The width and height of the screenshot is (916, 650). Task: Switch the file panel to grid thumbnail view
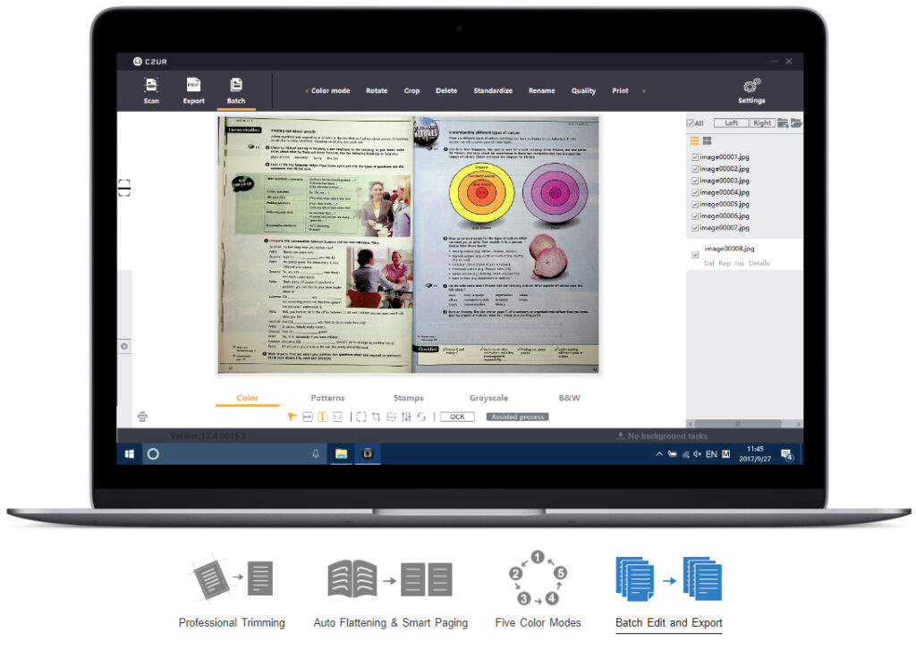(707, 140)
